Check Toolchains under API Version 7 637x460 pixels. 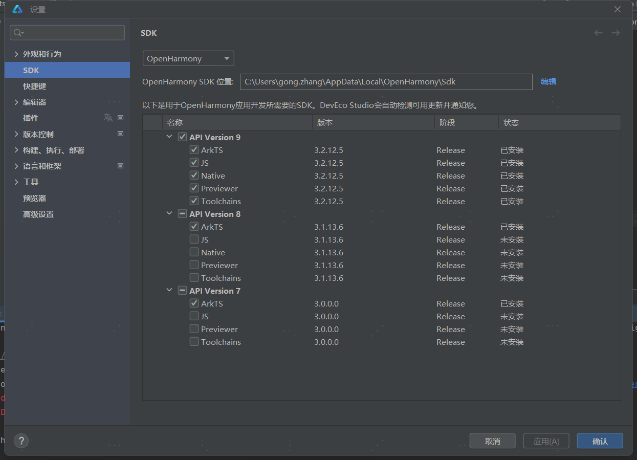tap(194, 342)
